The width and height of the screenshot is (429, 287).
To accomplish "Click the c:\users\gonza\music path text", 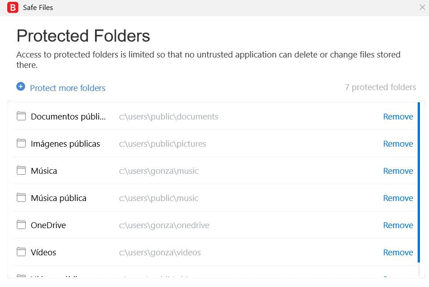I will (159, 171).
